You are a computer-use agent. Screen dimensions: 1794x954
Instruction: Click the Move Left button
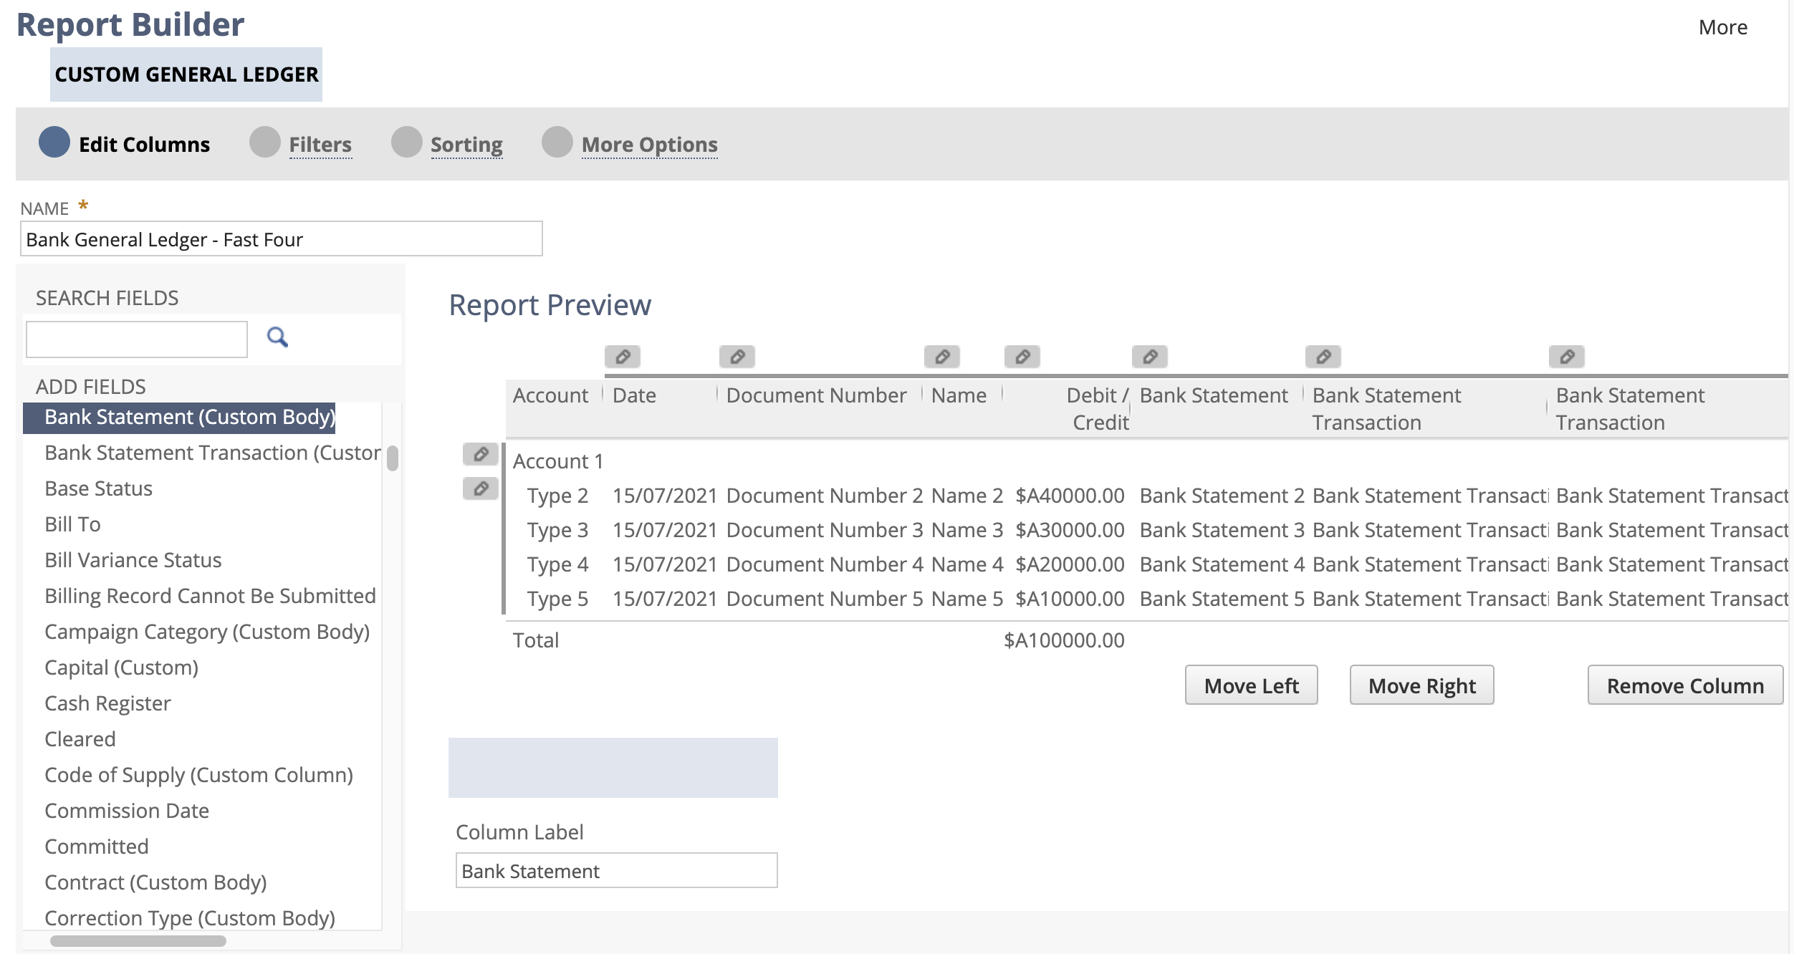click(x=1250, y=685)
